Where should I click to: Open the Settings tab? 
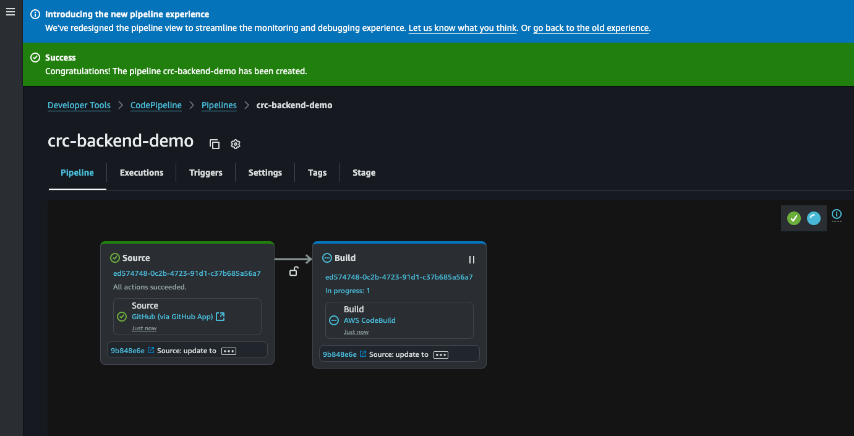[x=265, y=173]
